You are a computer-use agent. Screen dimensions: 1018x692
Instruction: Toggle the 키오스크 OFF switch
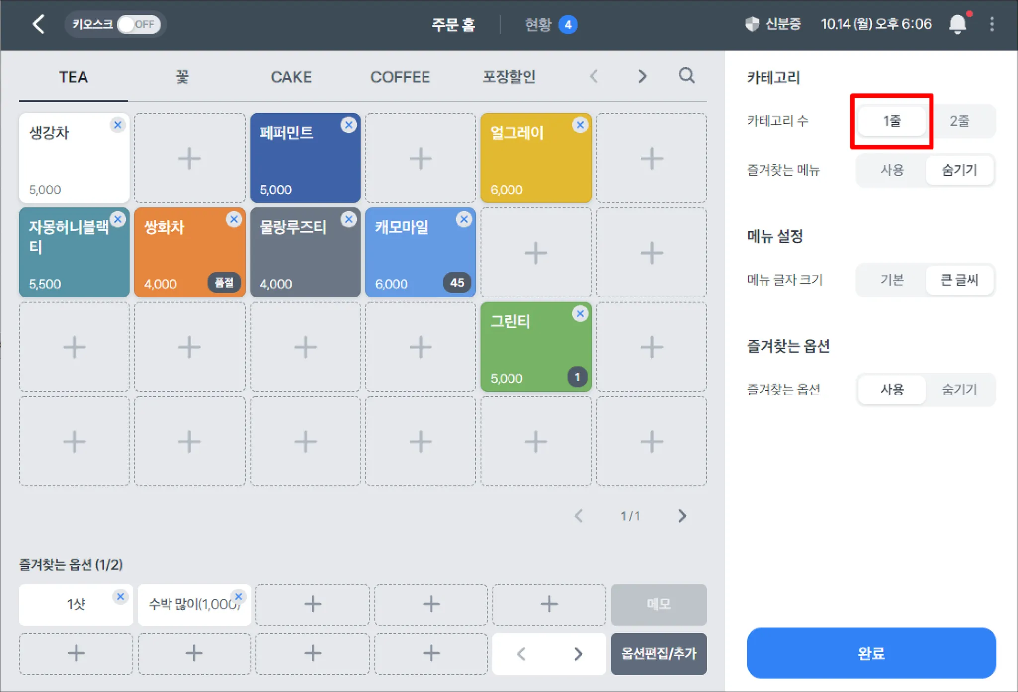coord(138,24)
